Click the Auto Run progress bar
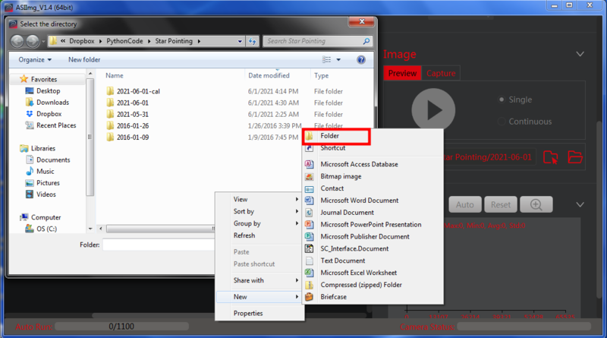 coord(121,327)
